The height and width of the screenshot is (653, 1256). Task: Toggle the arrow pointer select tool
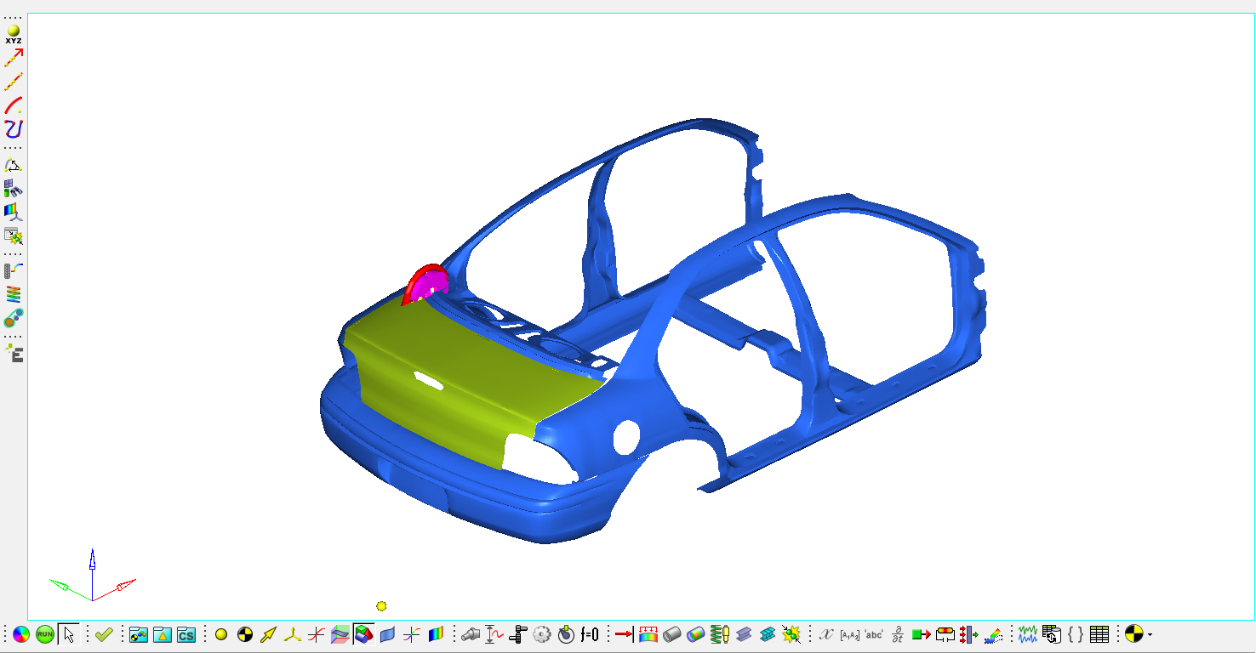point(69,634)
